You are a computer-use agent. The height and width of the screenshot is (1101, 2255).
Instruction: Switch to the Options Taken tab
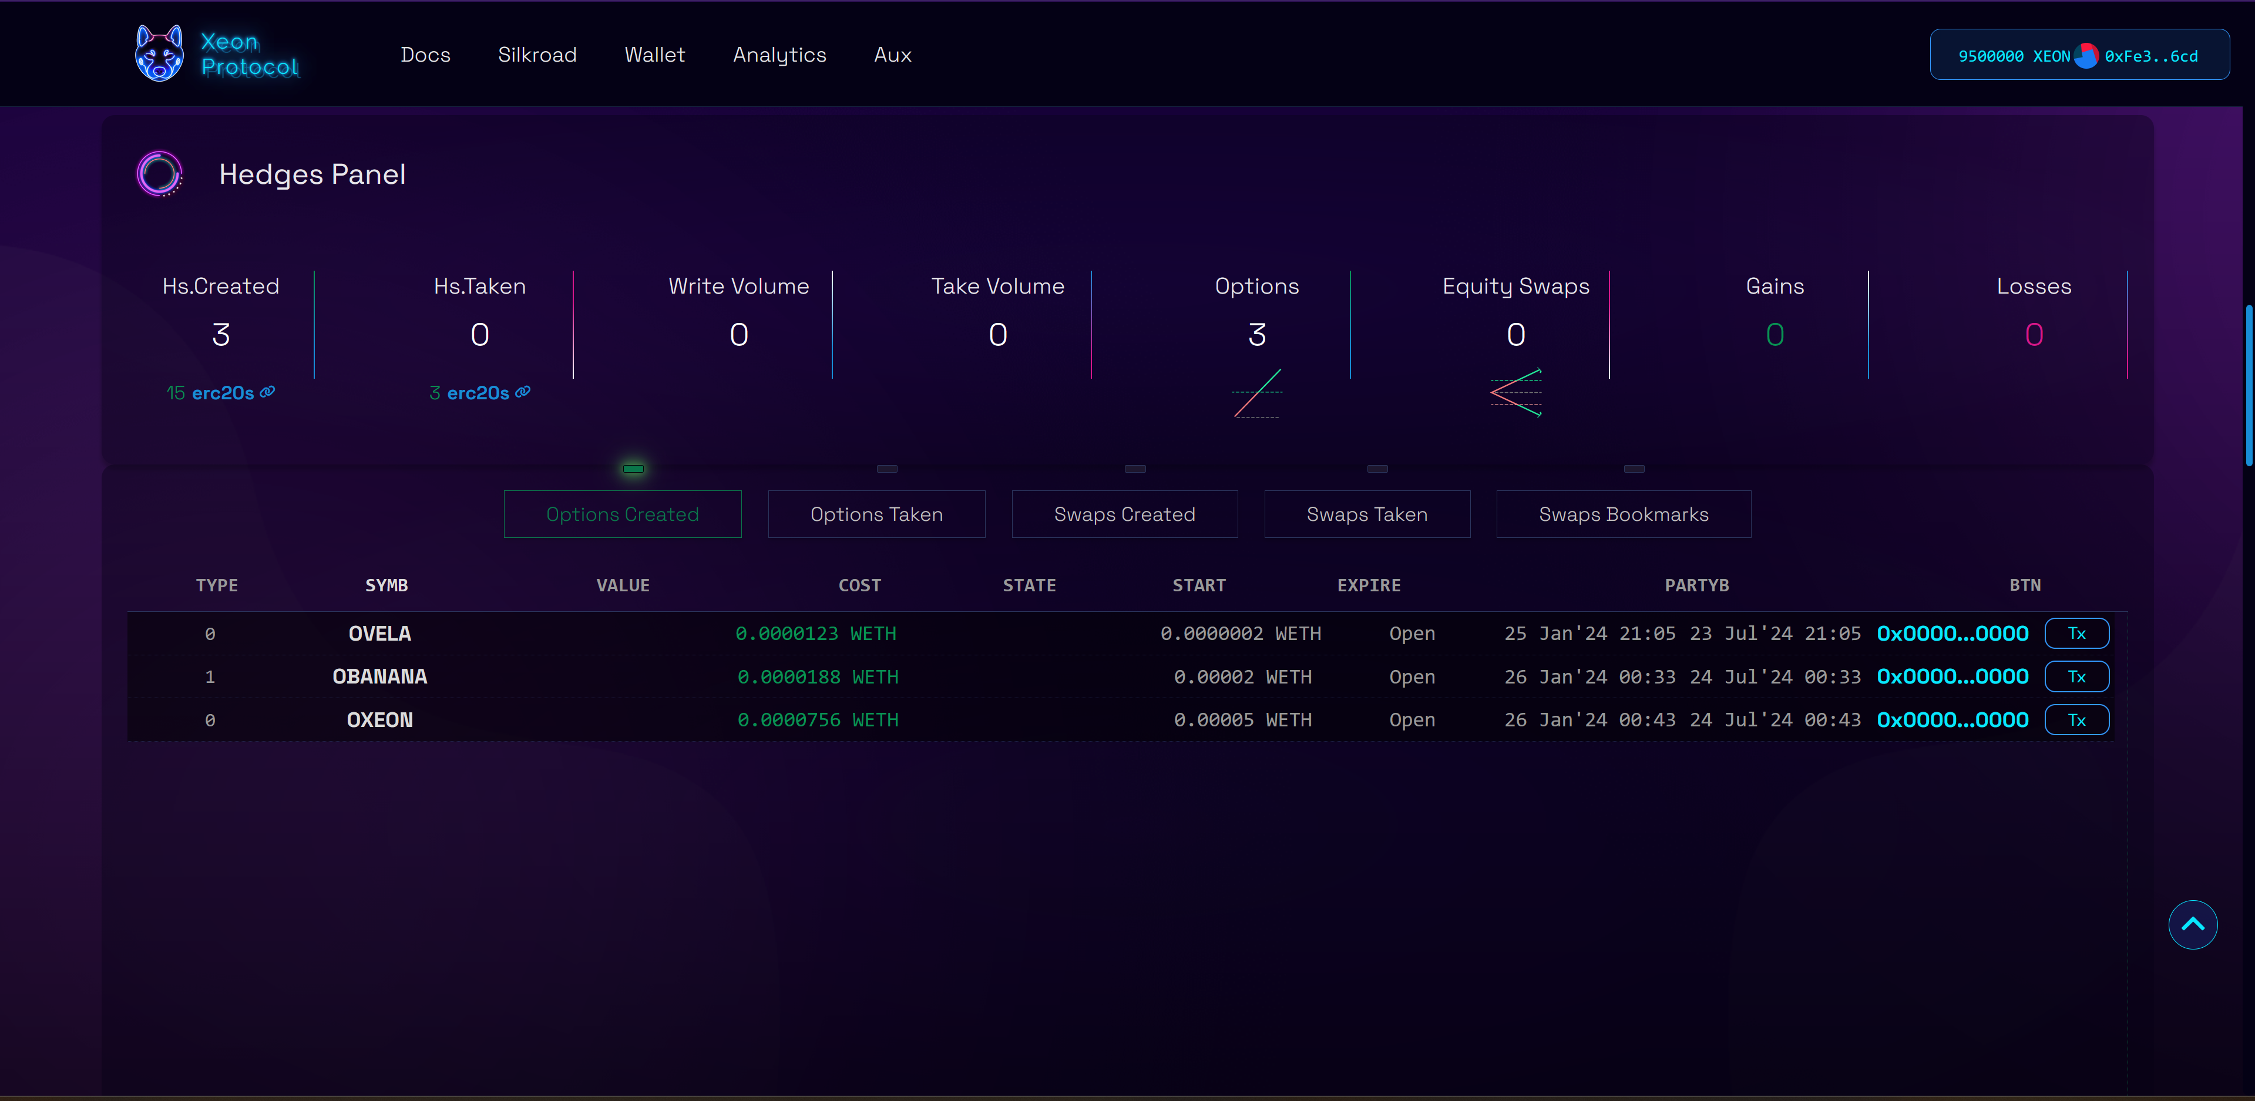pyautogui.click(x=876, y=514)
